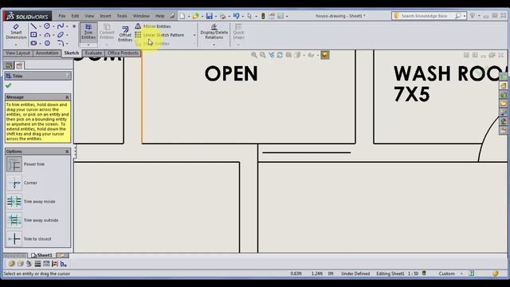Open the Insert menu
Image resolution: width=510 pixels, height=287 pixels.
point(105,16)
